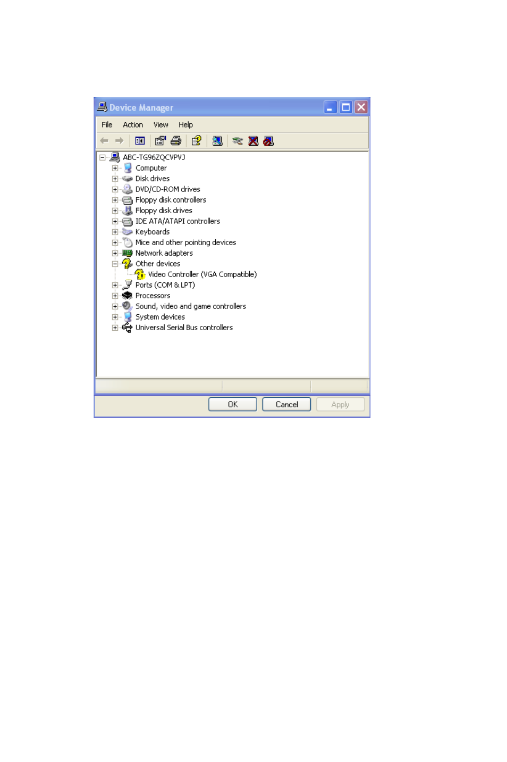Toggle the show/hide console tree icon

(140, 141)
